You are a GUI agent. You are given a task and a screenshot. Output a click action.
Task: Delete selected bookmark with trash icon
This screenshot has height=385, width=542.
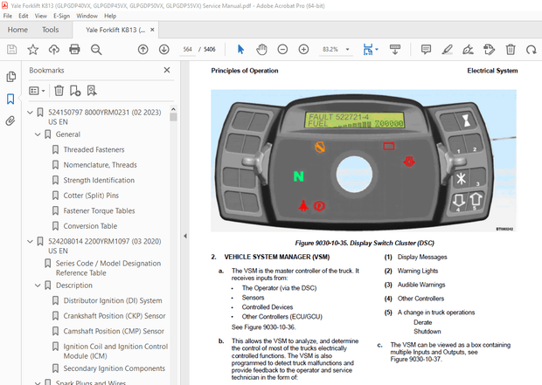pos(59,91)
